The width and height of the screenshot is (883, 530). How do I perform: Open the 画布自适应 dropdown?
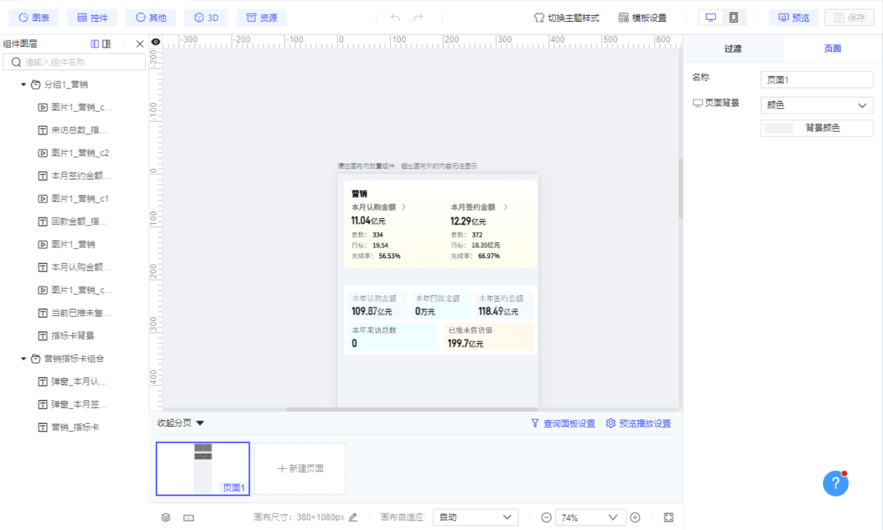pyautogui.click(x=476, y=517)
